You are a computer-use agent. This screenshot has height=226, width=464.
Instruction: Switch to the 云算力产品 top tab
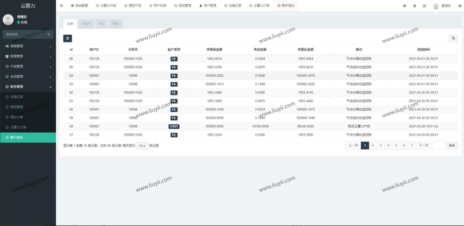(x=106, y=5)
